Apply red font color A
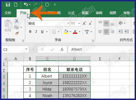Screen dimensions: 136x100 pos(75,32)
